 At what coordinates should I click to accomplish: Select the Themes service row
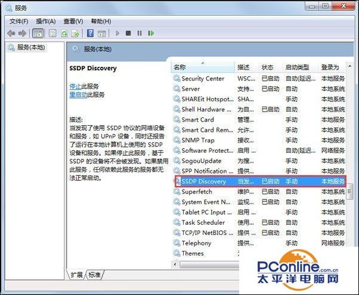(206, 253)
